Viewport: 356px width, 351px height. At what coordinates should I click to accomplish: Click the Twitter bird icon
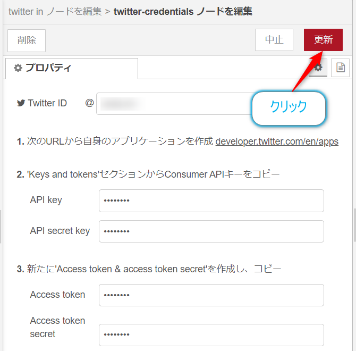[21, 103]
